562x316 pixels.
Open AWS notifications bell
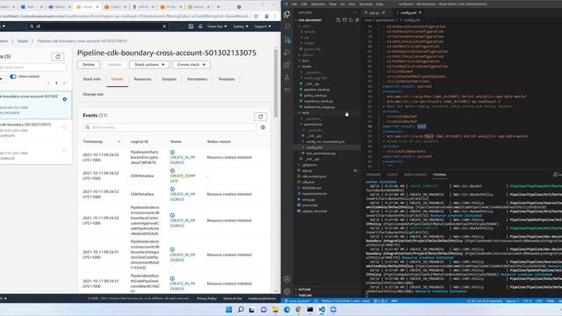(200, 26)
